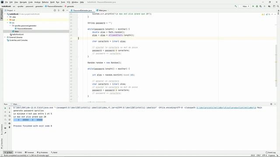
Task: Collapse the src folder
Action: pyautogui.click(x=8, y=23)
